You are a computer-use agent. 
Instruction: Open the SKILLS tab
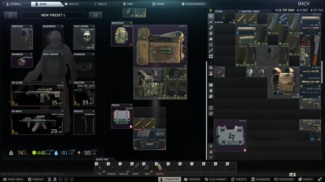click(100, 4)
